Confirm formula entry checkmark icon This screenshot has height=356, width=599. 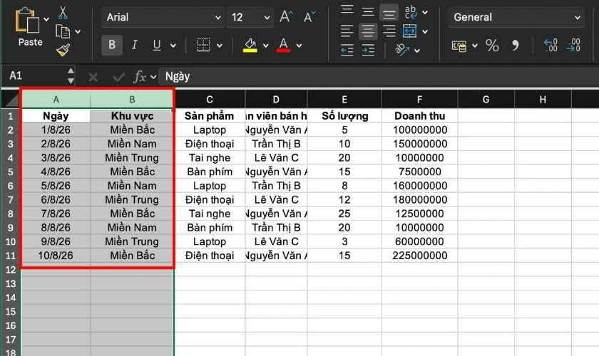(x=118, y=78)
